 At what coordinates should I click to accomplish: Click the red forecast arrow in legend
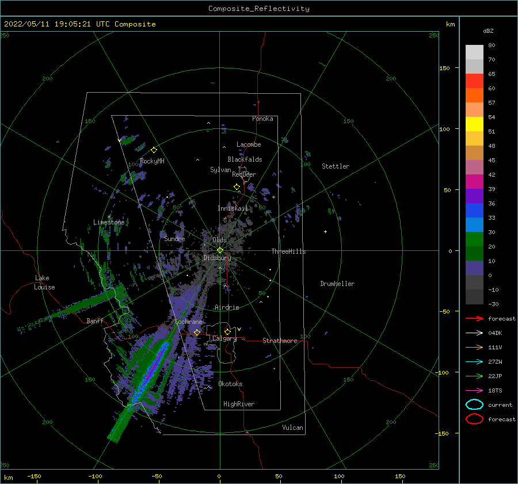coord(474,318)
